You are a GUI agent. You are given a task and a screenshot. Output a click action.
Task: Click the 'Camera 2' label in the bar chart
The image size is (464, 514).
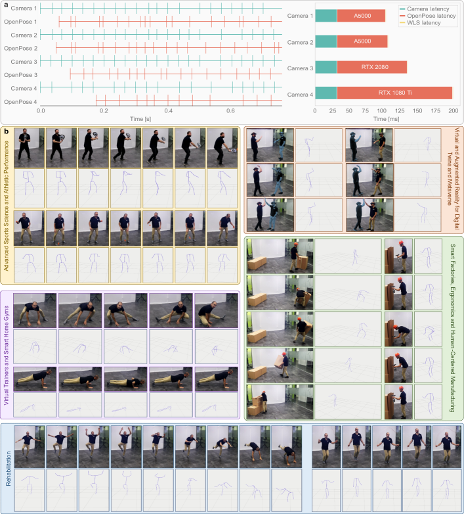click(x=300, y=43)
